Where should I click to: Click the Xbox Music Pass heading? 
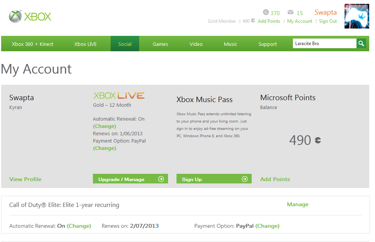click(205, 99)
